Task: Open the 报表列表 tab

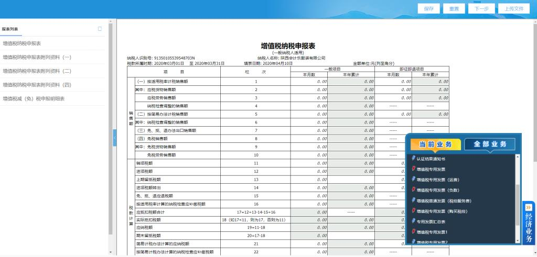Action: coord(10,29)
